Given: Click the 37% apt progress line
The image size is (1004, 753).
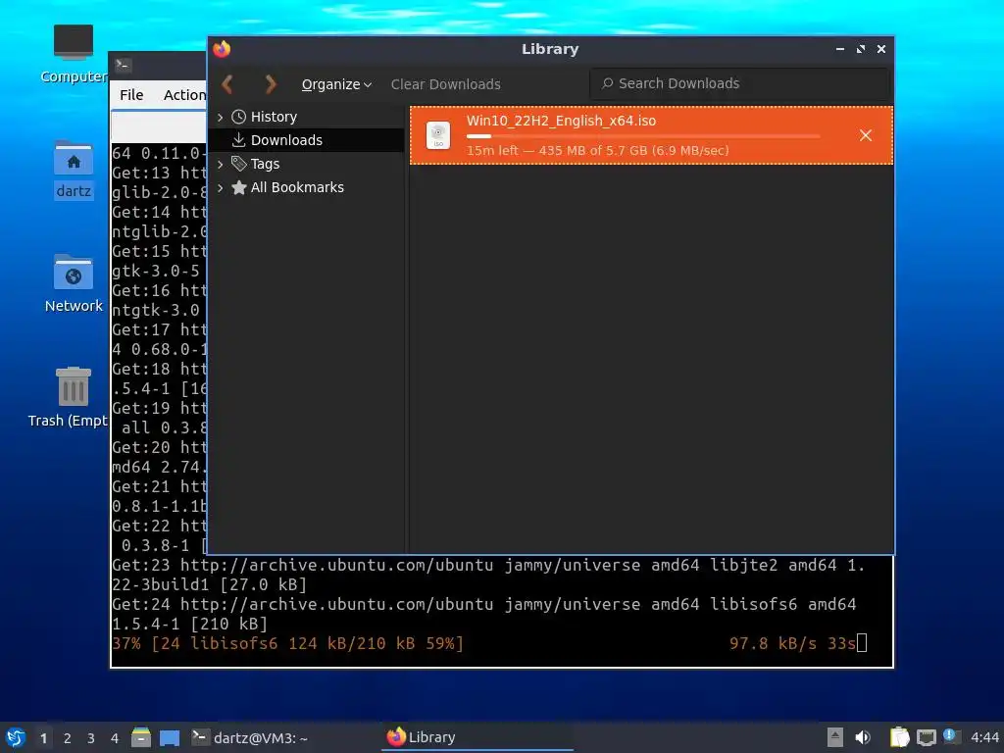Looking at the screenshot, I should (287, 643).
